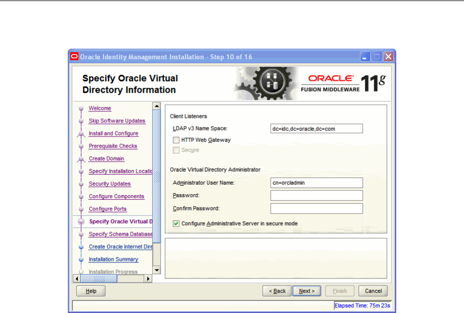The image size is (464, 313).
Task: Open the Prerequisite Checks step
Action: 113,146
